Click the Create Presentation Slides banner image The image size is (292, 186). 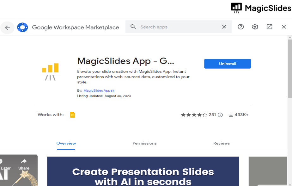tap(143, 171)
